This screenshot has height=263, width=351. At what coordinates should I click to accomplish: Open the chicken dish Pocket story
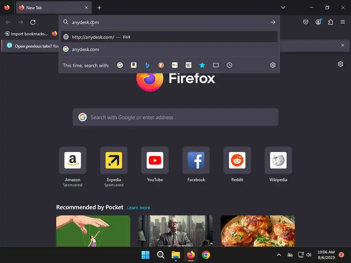[258, 231]
